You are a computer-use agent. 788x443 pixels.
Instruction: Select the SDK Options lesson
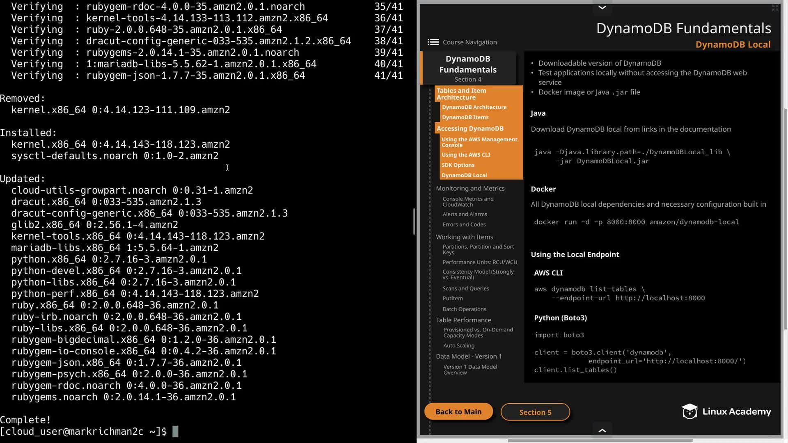[458, 165]
